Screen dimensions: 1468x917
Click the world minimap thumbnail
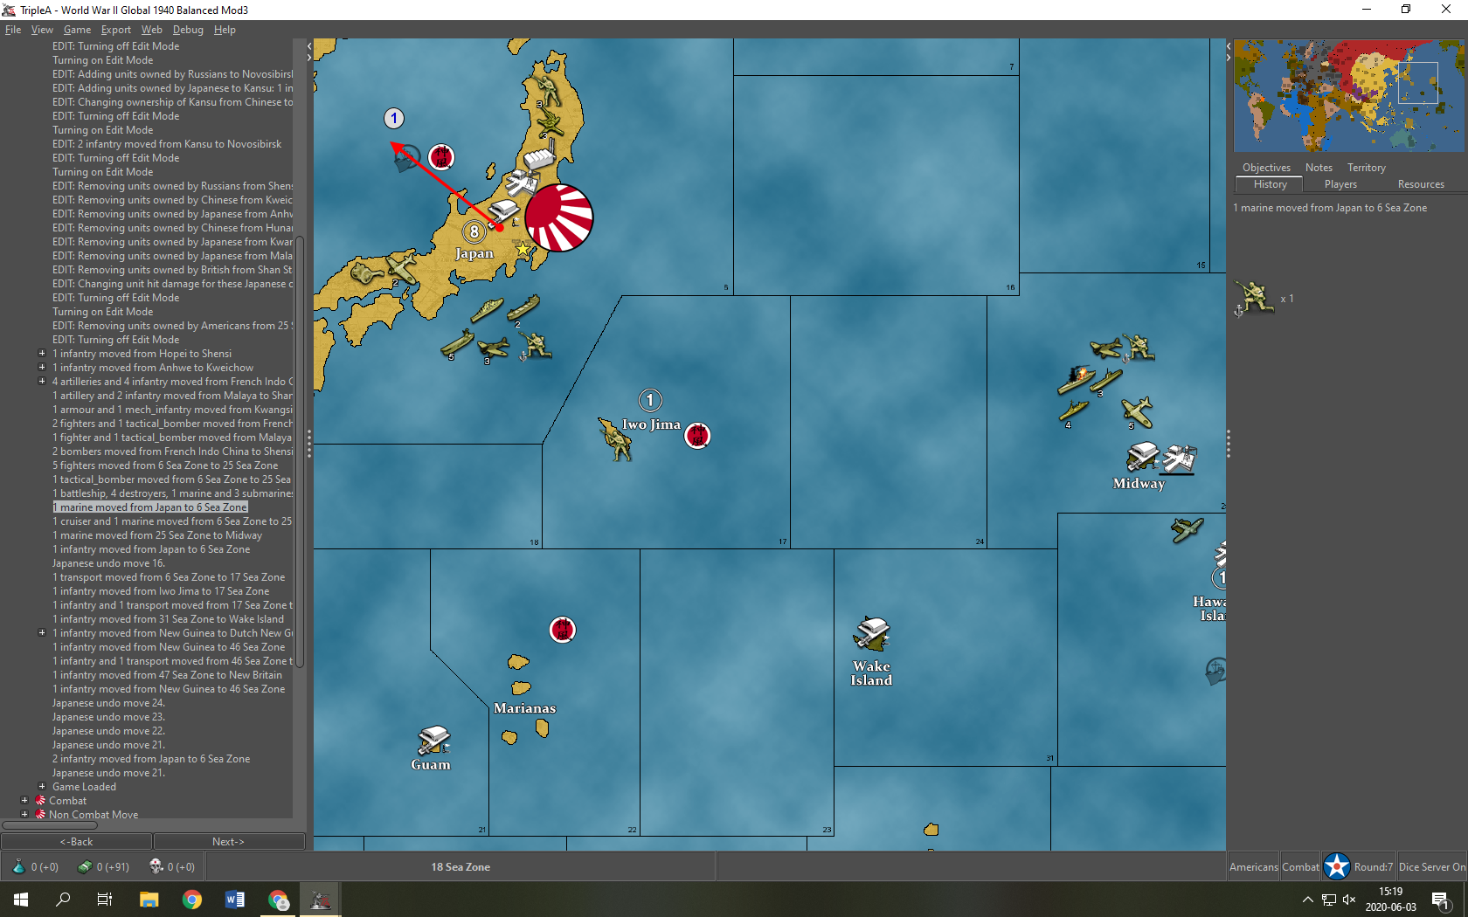pyautogui.click(x=1347, y=95)
